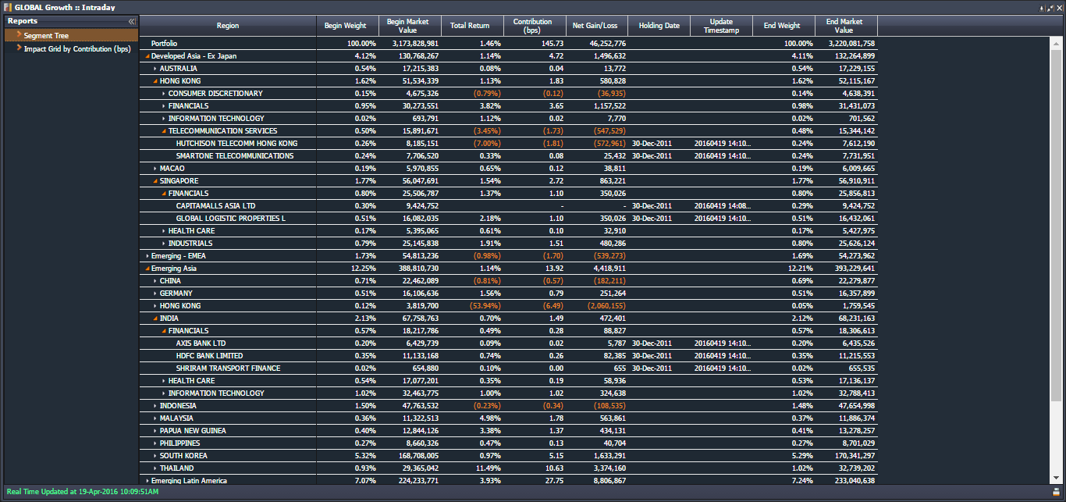1066x502 pixels.
Task: Click the scroll up arrow of the grid
Action: pyautogui.click(x=1056, y=42)
